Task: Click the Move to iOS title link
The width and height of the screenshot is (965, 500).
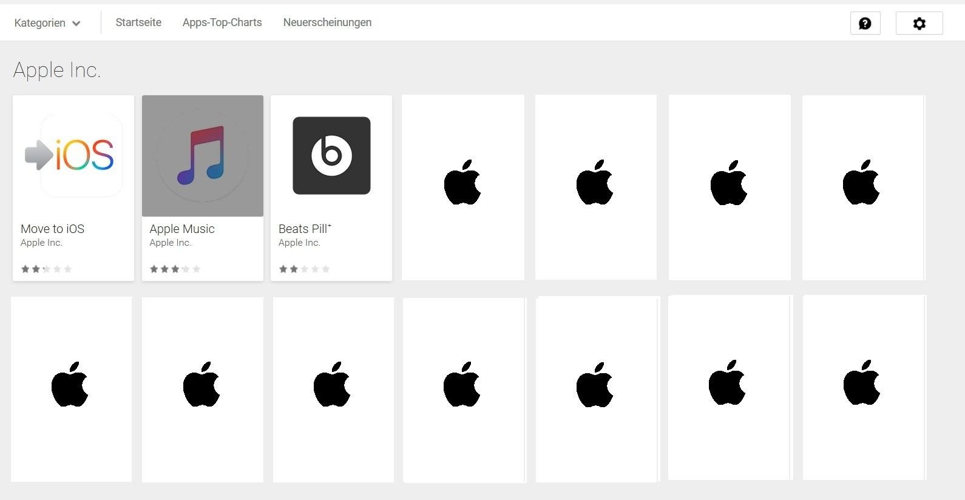Action: coord(52,229)
